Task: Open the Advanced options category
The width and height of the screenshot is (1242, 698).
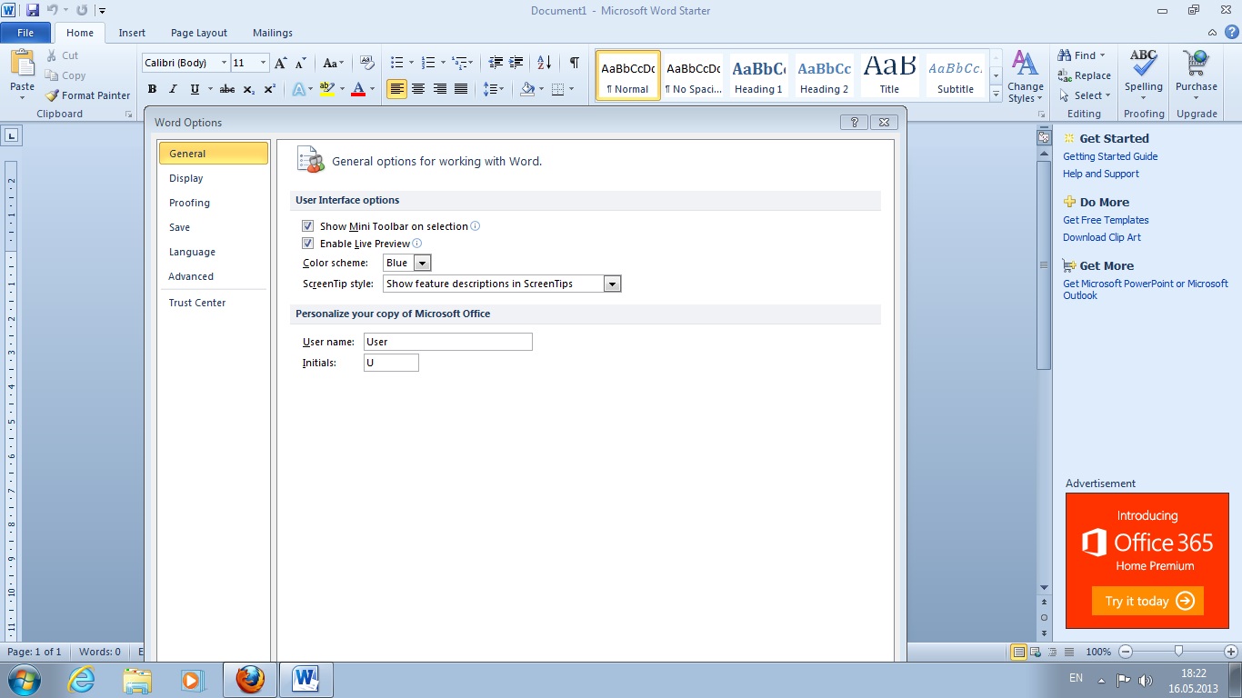Action: [214, 276]
